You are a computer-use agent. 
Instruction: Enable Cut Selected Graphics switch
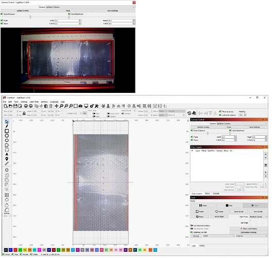(x=192, y=225)
